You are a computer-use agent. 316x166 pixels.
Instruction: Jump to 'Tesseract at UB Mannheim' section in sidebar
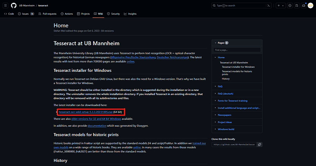pos(234,63)
